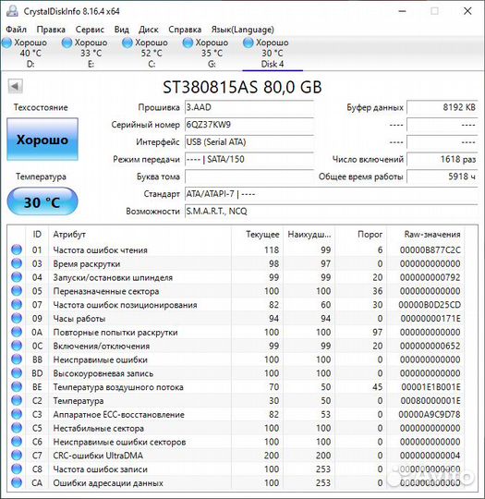This screenshot has width=485, height=499.
Task: Click the 30 °C temperature button
Action: (x=42, y=201)
